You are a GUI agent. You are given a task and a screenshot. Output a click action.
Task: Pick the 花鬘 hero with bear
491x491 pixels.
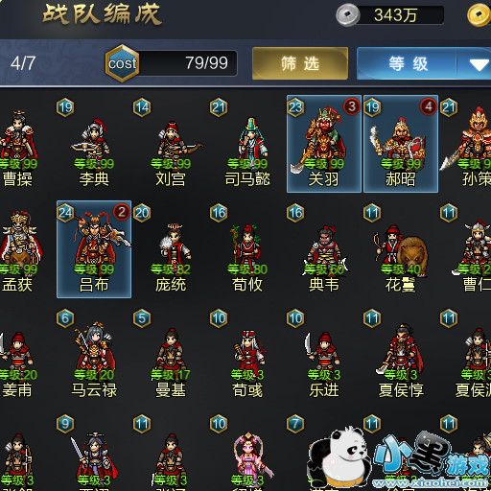(401, 249)
